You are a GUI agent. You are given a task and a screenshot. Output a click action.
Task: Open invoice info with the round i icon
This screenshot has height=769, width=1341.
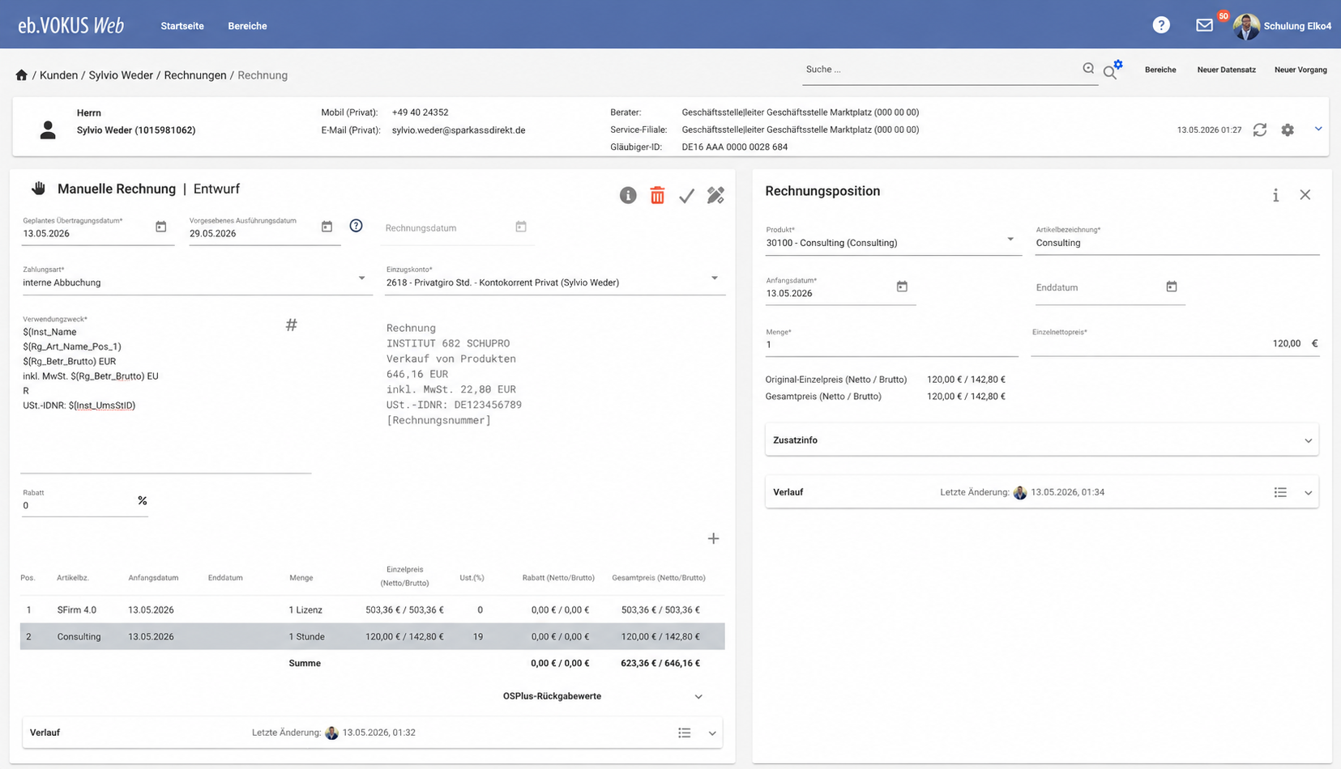[x=628, y=195]
